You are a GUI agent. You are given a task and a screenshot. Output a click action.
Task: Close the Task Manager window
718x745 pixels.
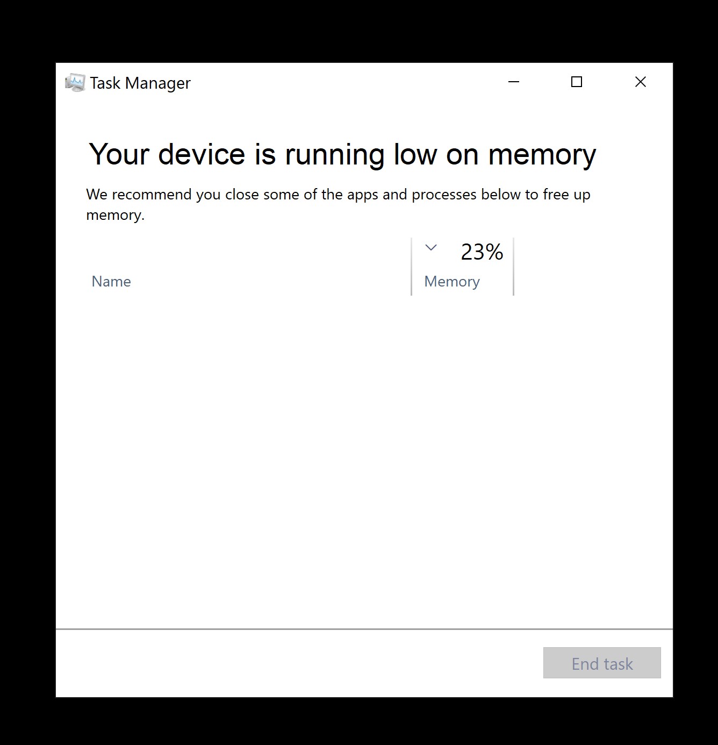(x=641, y=82)
